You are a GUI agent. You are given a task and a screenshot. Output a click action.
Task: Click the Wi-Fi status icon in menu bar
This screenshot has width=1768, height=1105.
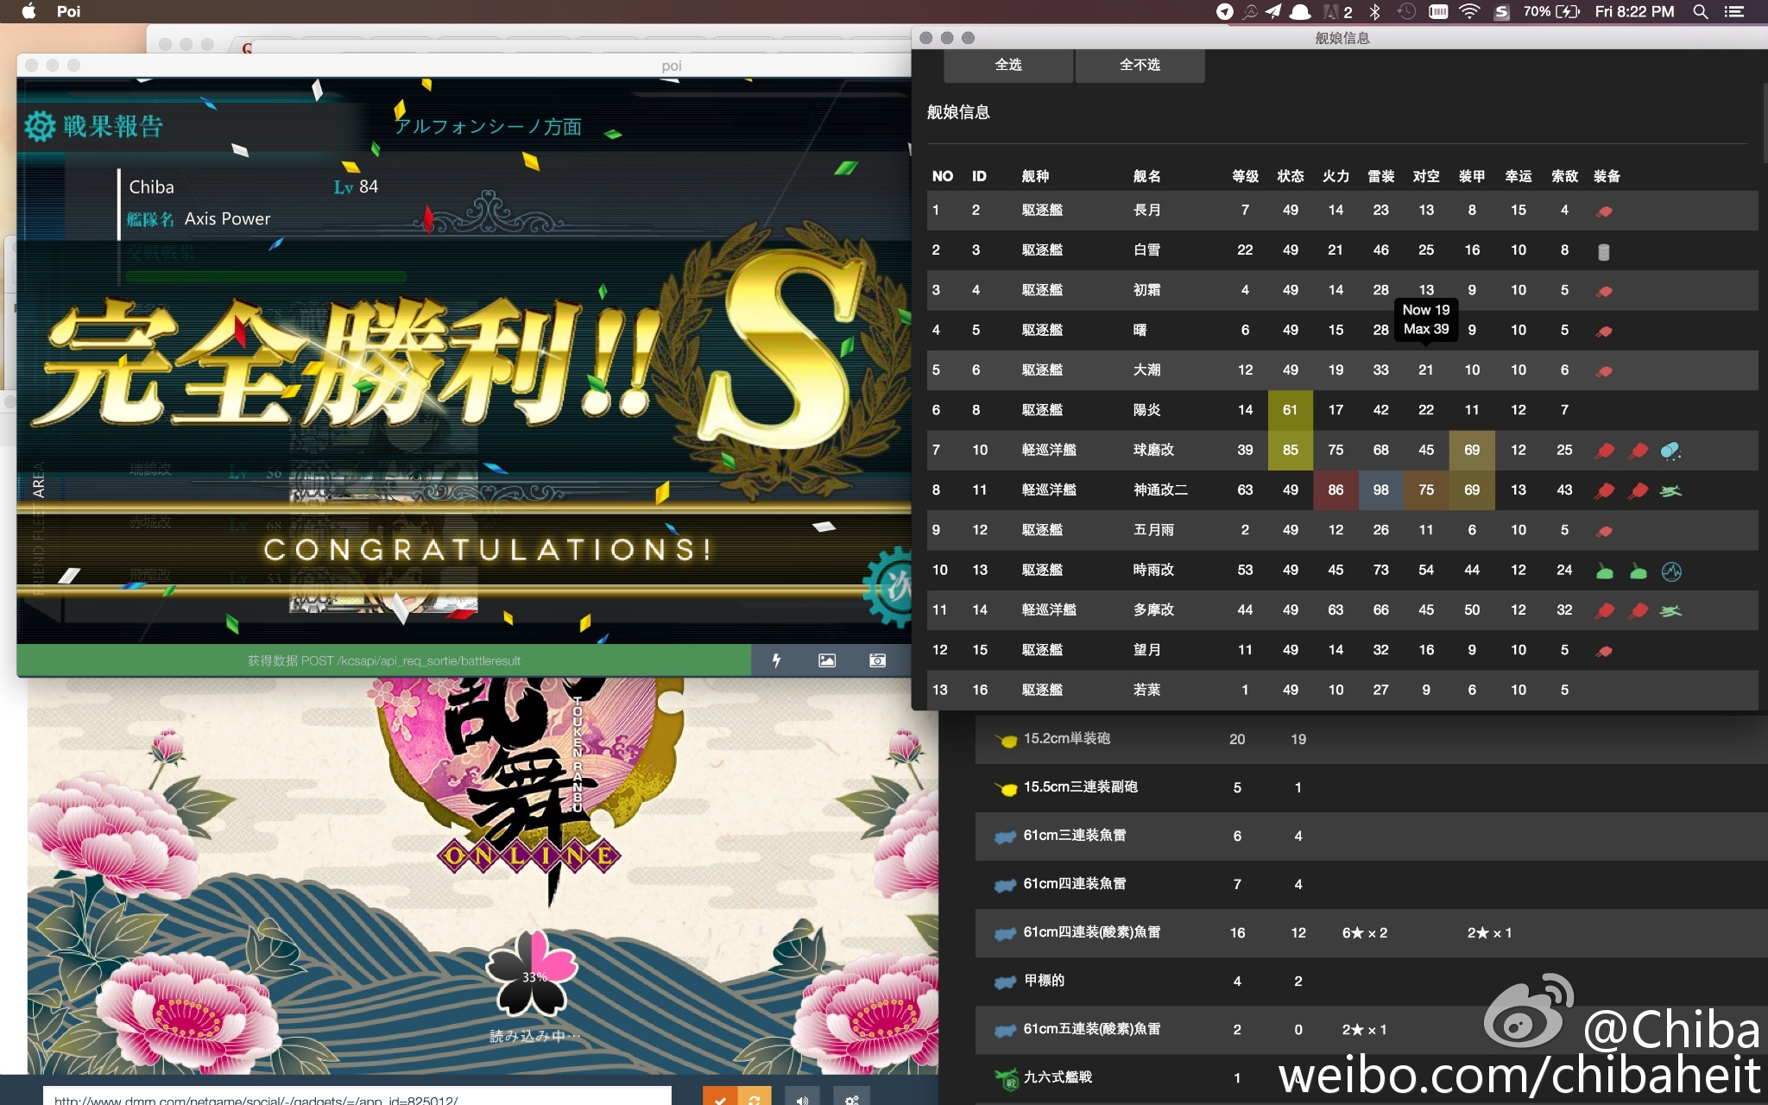click(1468, 11)
